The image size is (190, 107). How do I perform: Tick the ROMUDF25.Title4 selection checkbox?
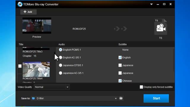click(20, 66)
